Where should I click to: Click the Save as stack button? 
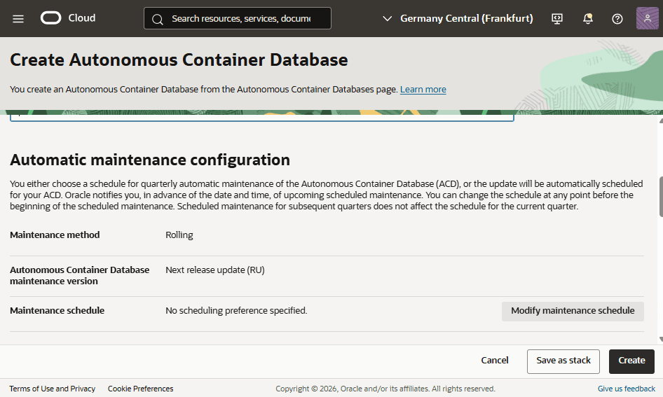(x=563, y=361)
